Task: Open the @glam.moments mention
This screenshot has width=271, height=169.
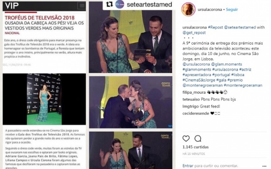Action: coord(226,64)
